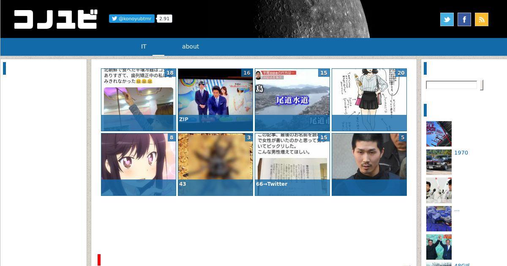Click the 2.91 follower count bubble
507x266 pixels.
tap(164, 19)
